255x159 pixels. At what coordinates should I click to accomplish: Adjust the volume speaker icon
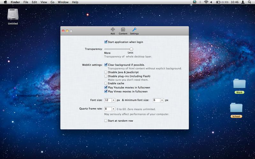[x=211, y=2]
